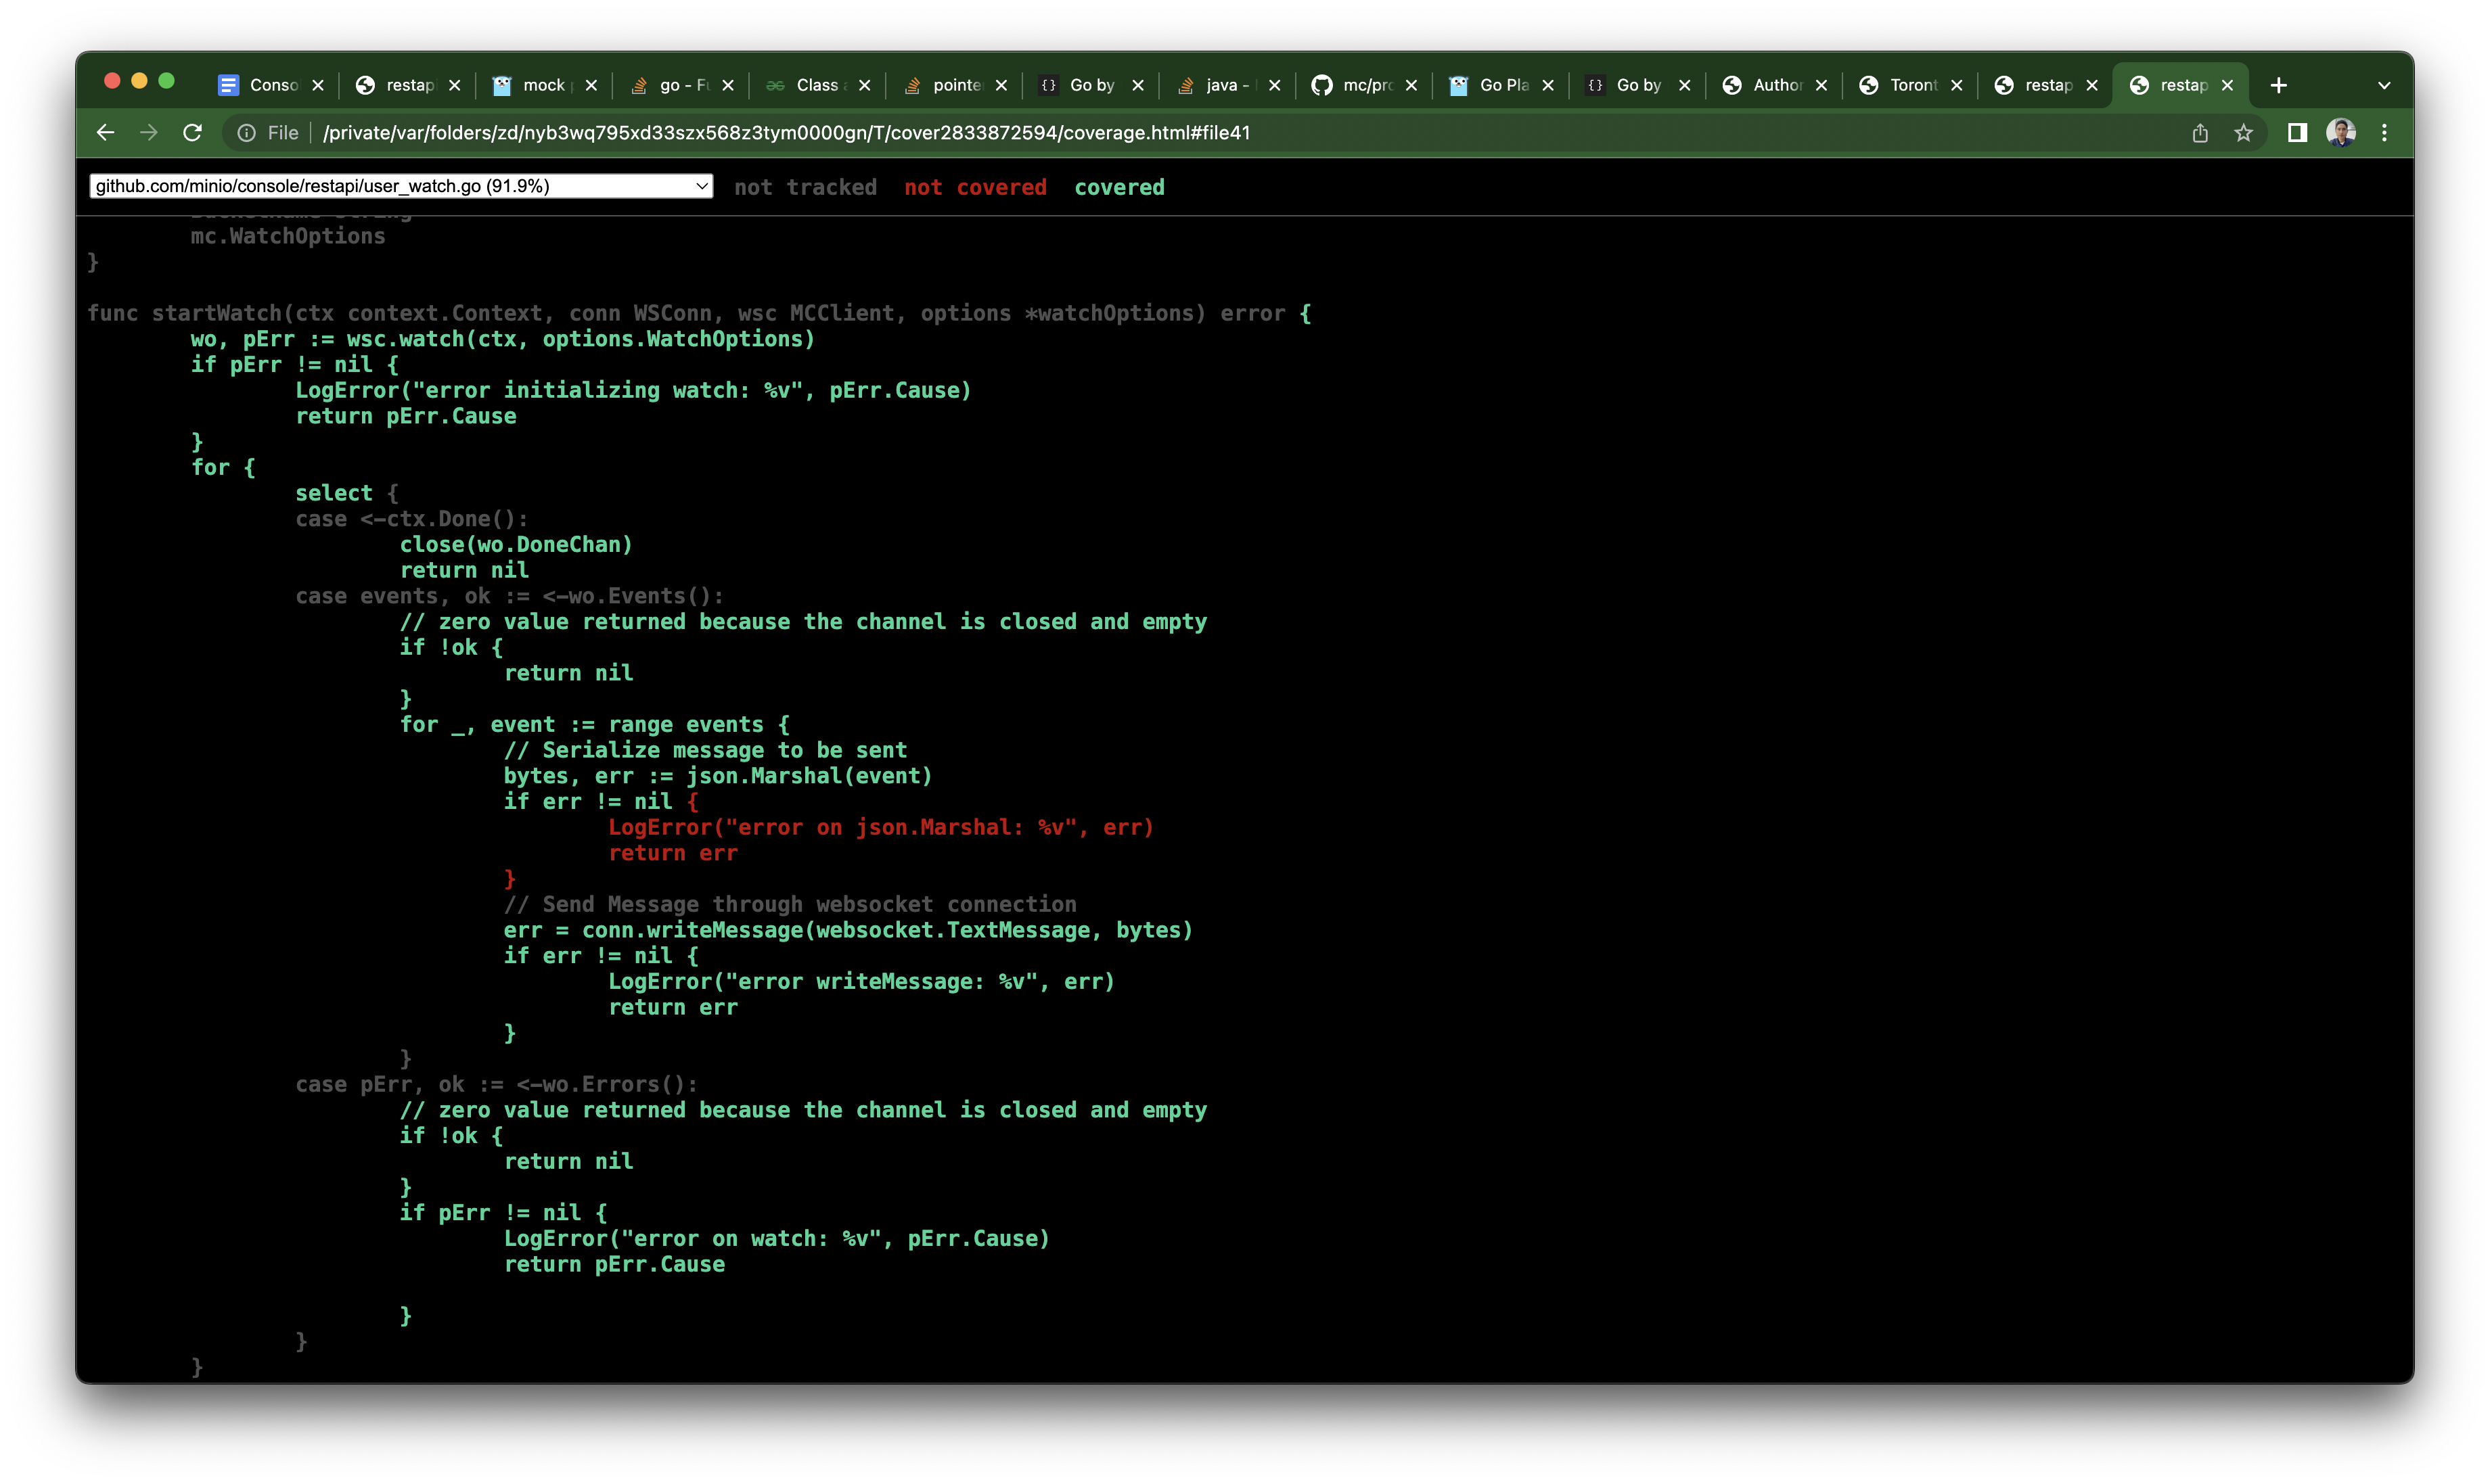Open the user_watch.go file selector dropdown

click(x=400, y=186)
